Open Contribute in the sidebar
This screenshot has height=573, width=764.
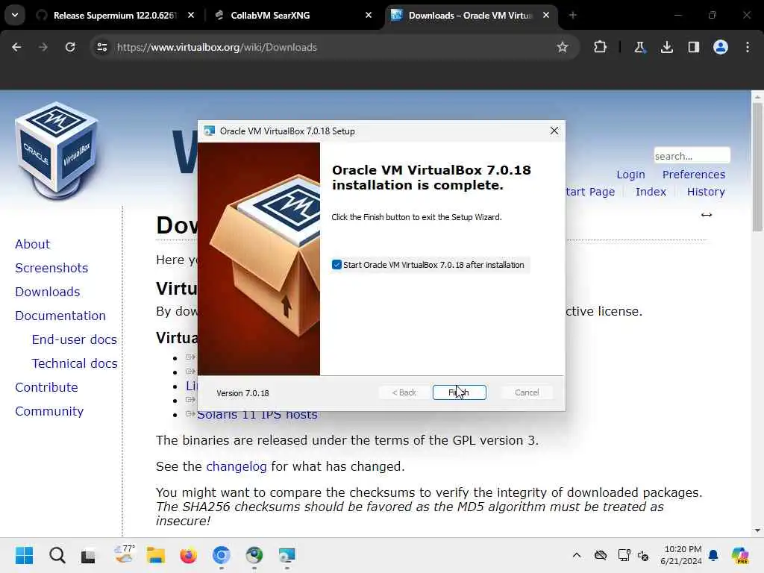(x=46, y=387)
